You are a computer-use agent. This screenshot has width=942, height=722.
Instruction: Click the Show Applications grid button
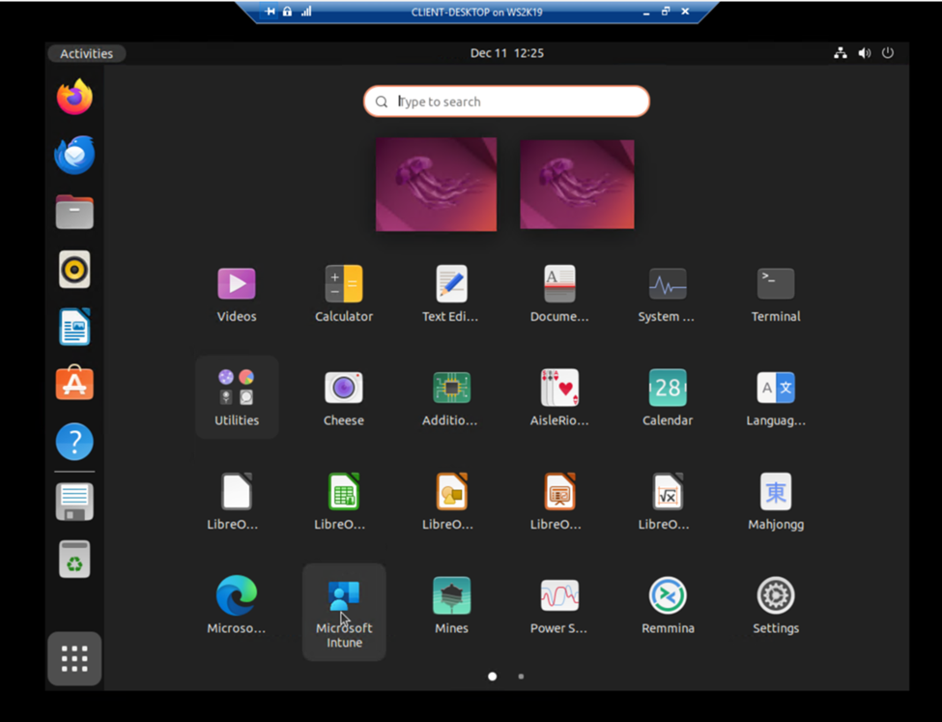click(74, 659)
